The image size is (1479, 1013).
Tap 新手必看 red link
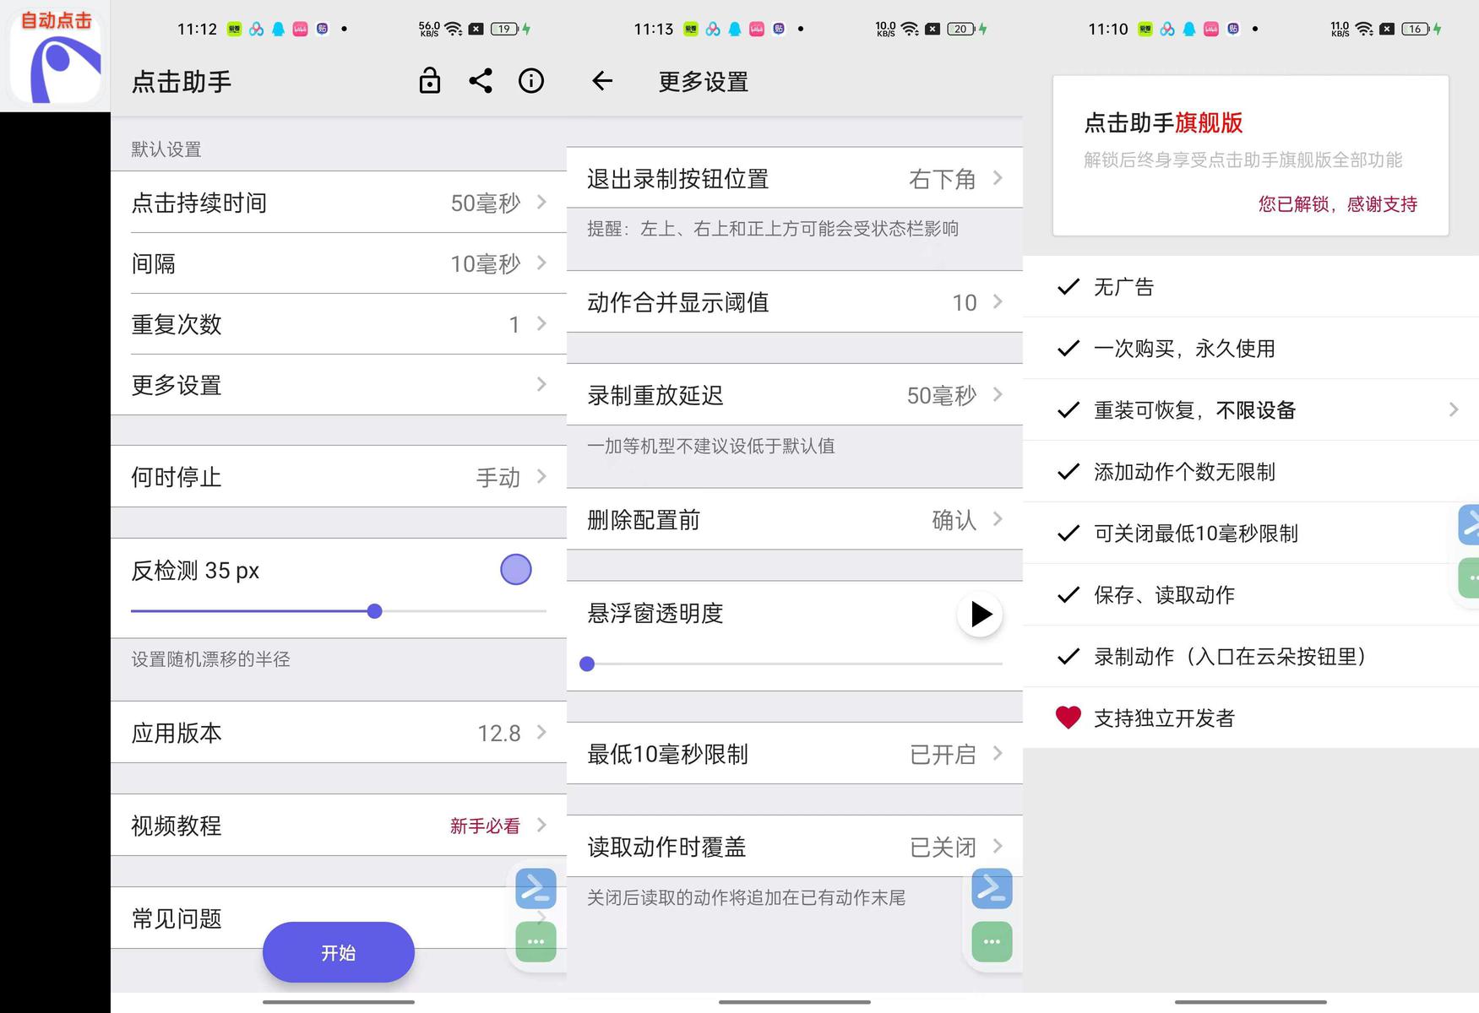pos(485,826)
